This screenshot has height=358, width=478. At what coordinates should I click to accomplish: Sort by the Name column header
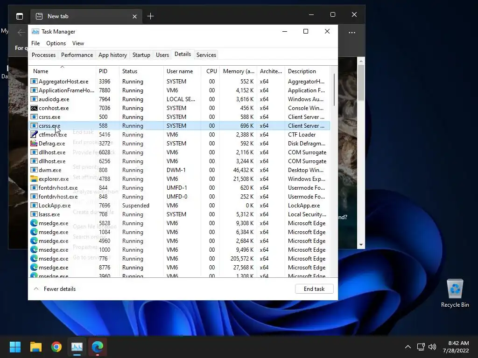62,71
